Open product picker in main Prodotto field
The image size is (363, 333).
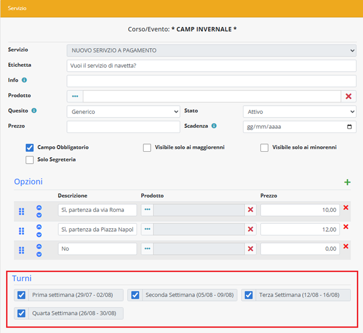(75, 96)
